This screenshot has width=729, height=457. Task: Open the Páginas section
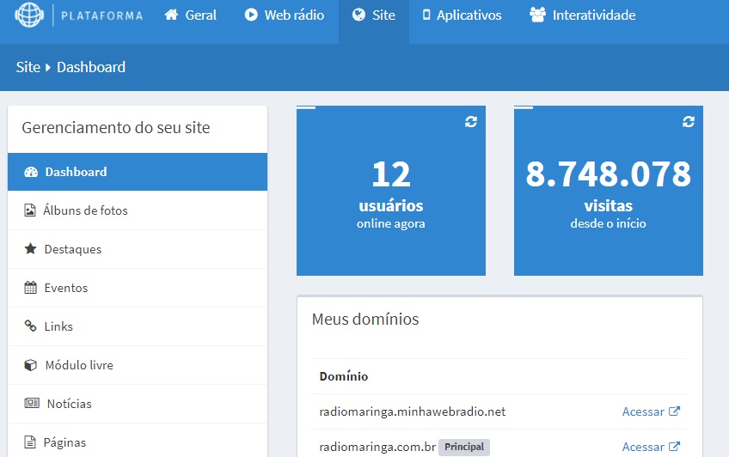(x=138, y=442)
